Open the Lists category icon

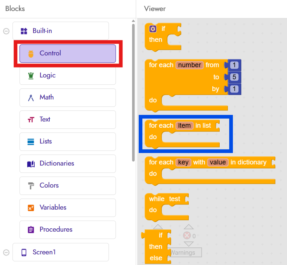(x=31, y=142)
